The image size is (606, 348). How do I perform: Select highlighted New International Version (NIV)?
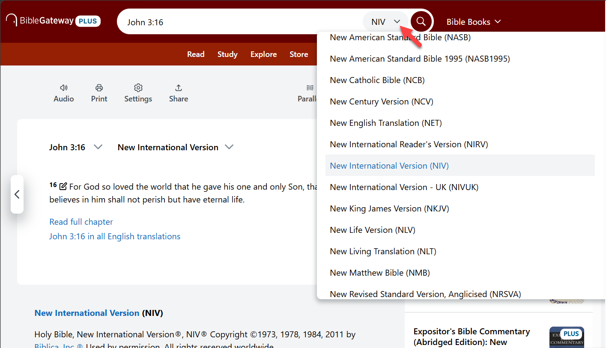click(x=460, y=166)
